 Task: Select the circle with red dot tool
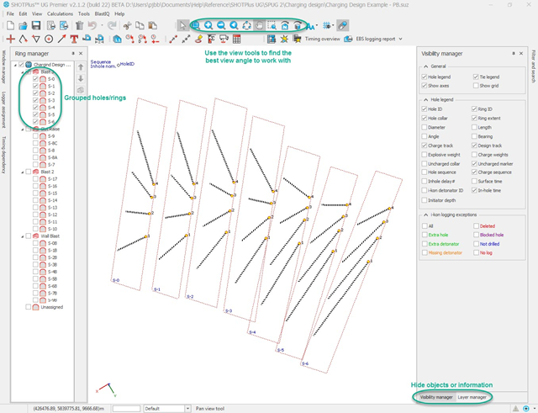tap(49, 40)
